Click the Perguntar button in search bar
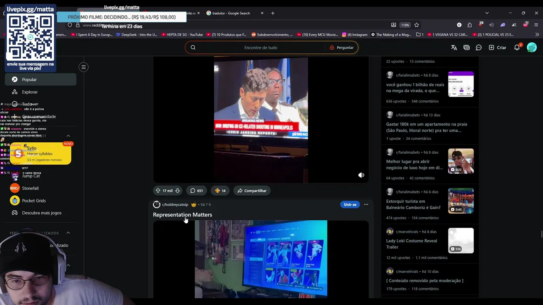Image resolution: width=543 pixels, height=305 pixels. 341,47
